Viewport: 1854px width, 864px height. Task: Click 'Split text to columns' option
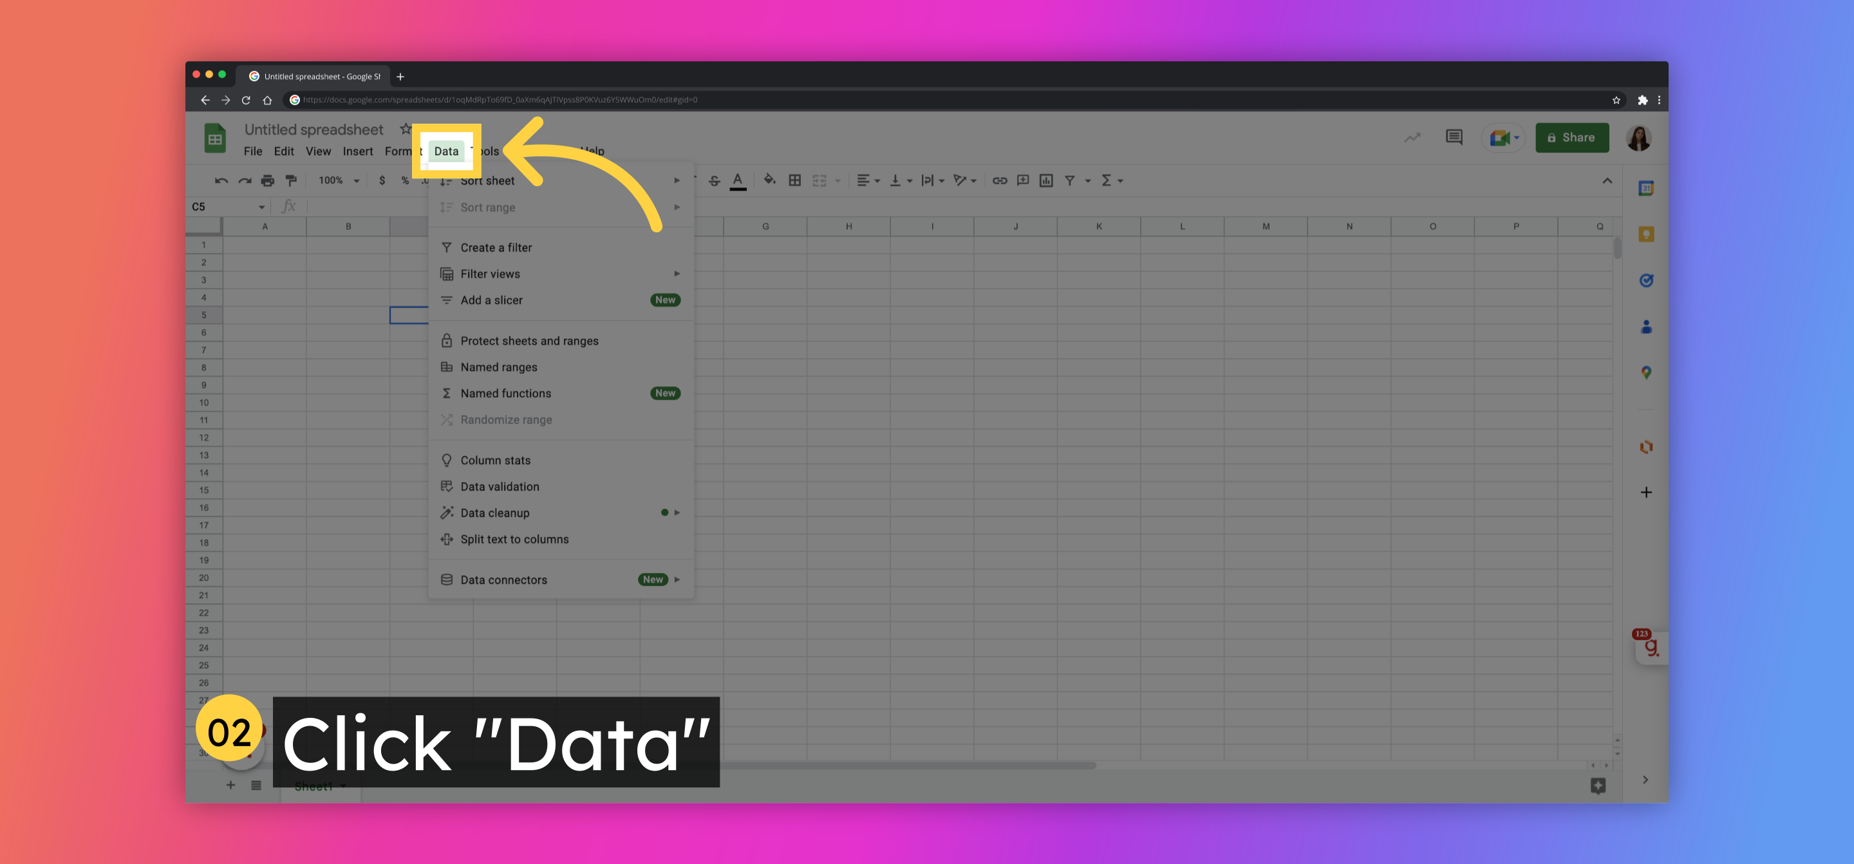(514, 539)
